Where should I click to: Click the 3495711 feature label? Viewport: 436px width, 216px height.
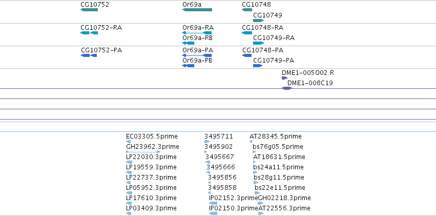click(x=219, y=136)
